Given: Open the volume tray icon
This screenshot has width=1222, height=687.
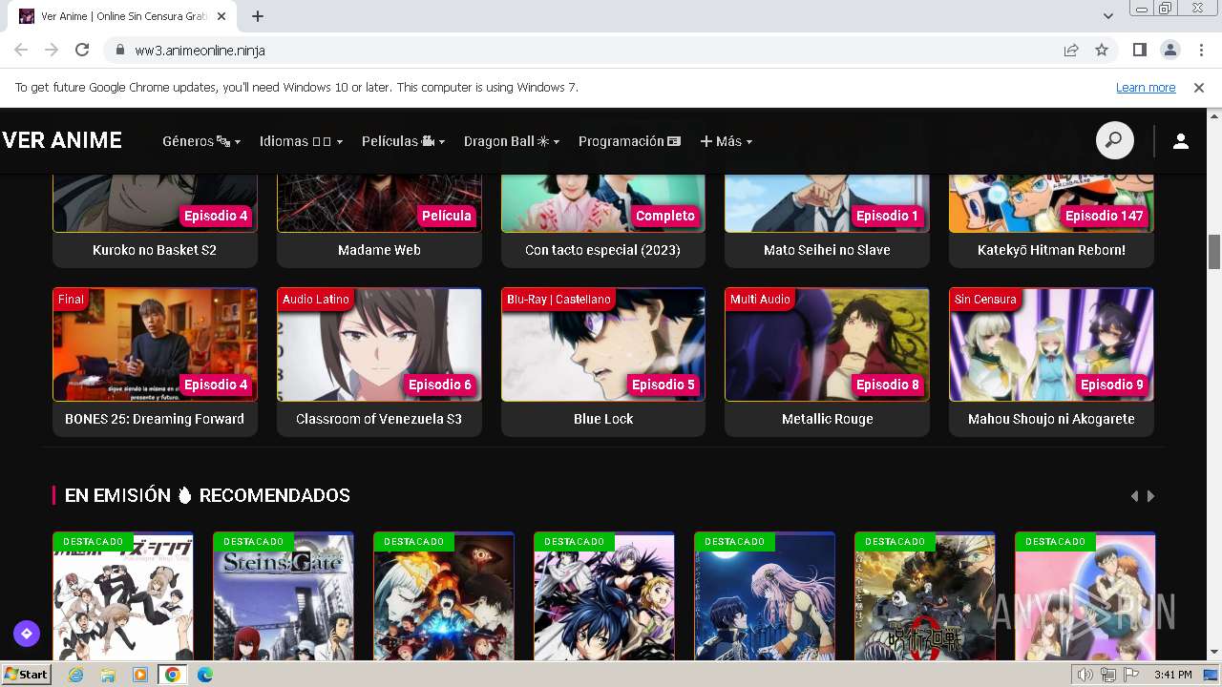Looking at the screenshot, I should pyautogui.click(x=1085, y=675).
